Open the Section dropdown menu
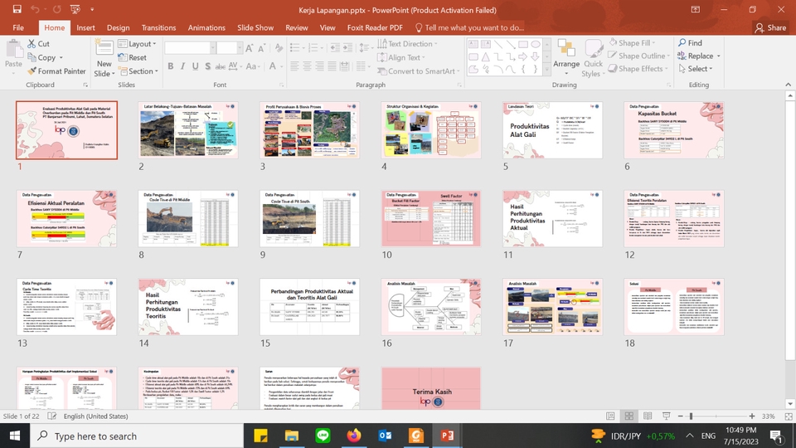 [x=138, y=71]
